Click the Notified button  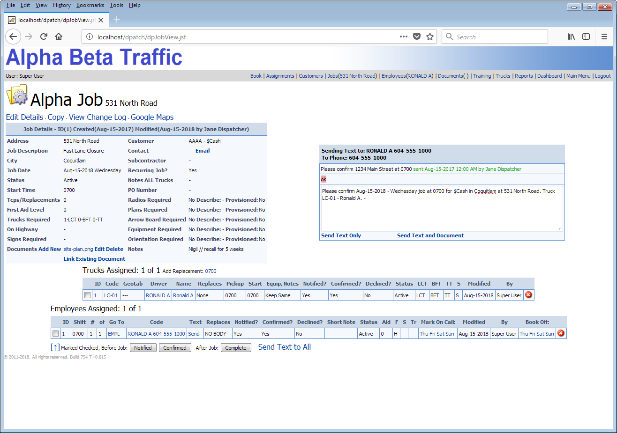(143, 348)
